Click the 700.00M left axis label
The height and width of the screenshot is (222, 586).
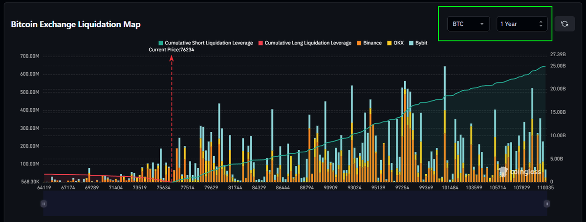click(x=29, y=56)
